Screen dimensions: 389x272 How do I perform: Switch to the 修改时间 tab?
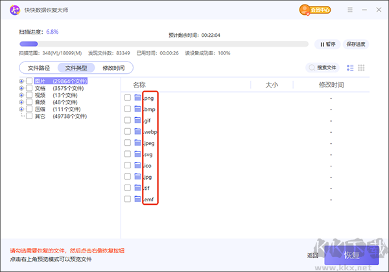click(x=113, y=67)
